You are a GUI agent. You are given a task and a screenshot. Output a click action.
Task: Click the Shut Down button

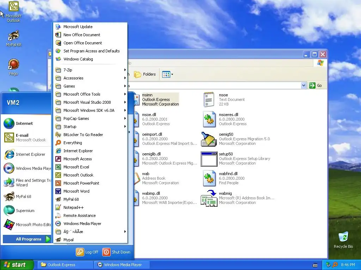tap(116, 252)
